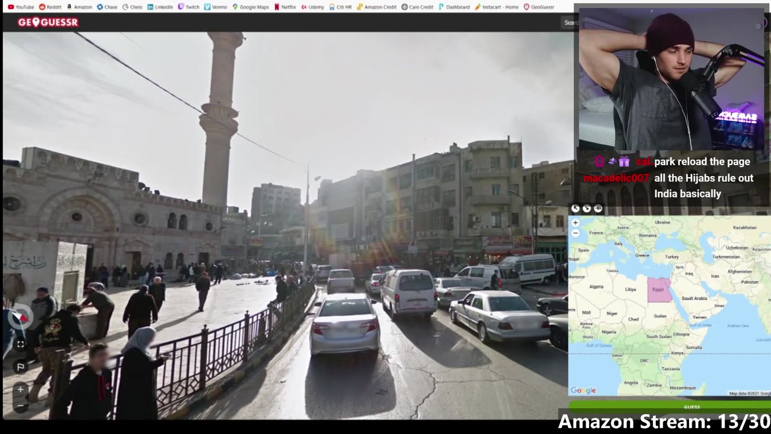Click Sudan on the map

(660, 316)
